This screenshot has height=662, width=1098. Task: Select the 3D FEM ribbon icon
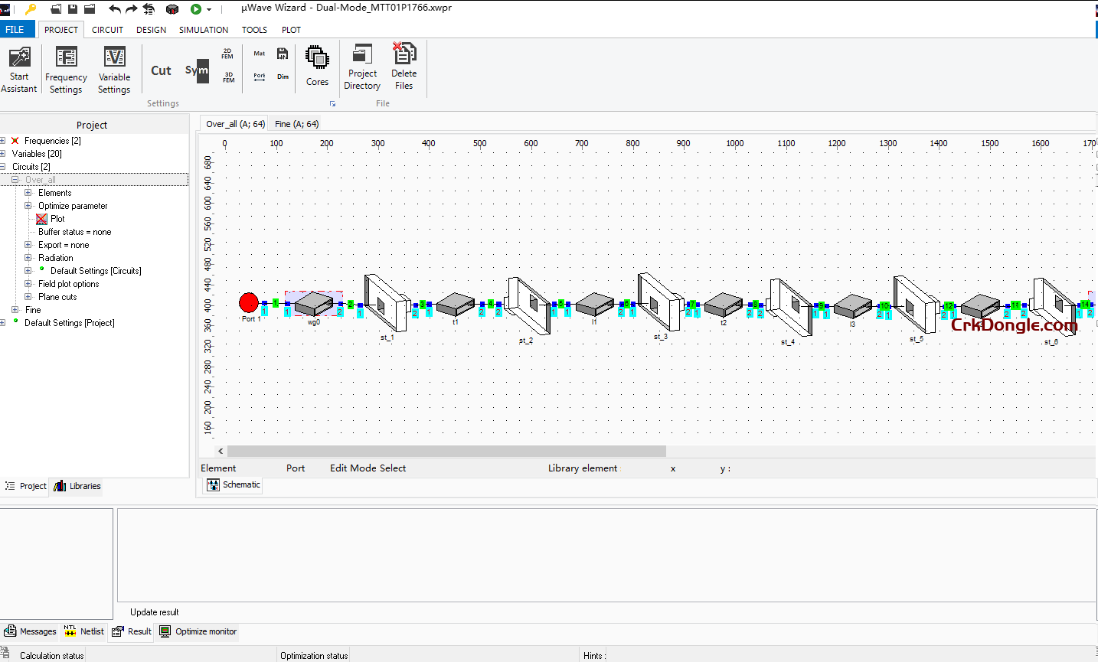tap(227, 77)
